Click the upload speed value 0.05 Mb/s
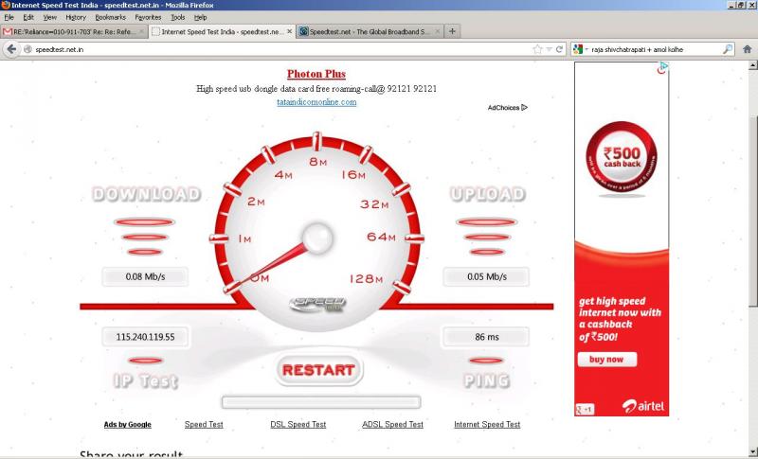758x459 pixels. pyautogui.click(x=486, y=277)
